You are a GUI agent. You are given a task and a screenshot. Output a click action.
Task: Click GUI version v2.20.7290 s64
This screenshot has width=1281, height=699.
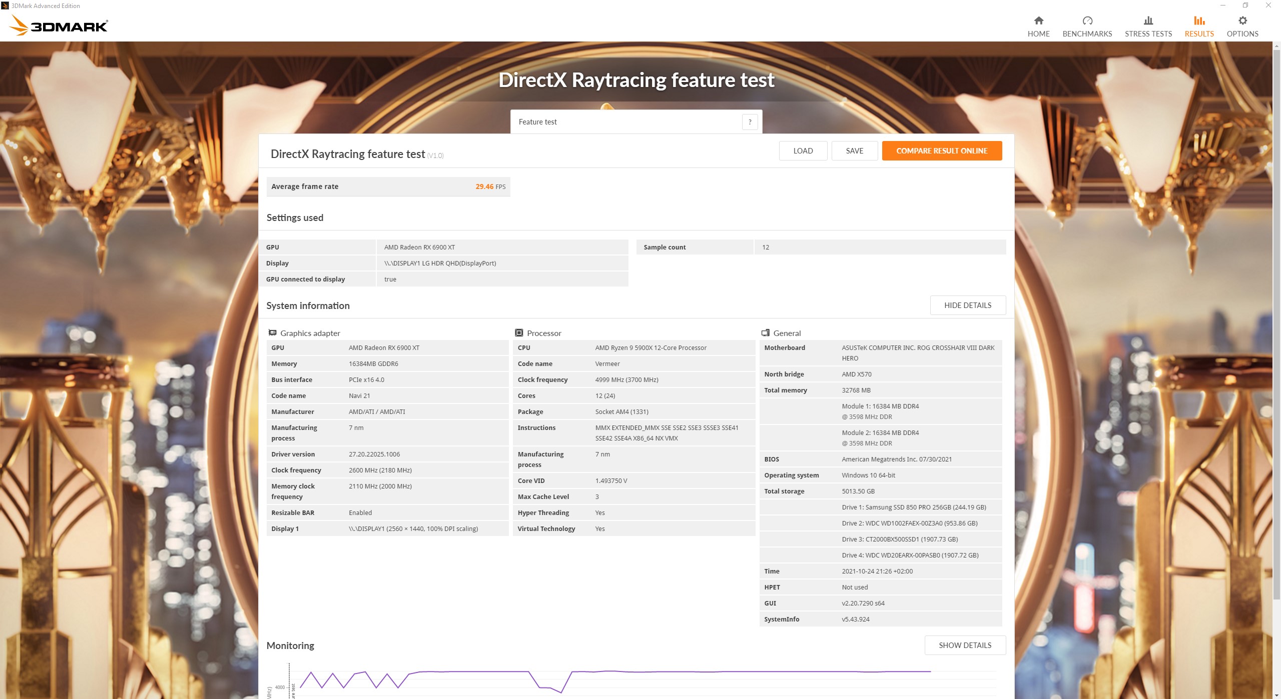pyautogui.click(x=863, y=603)
